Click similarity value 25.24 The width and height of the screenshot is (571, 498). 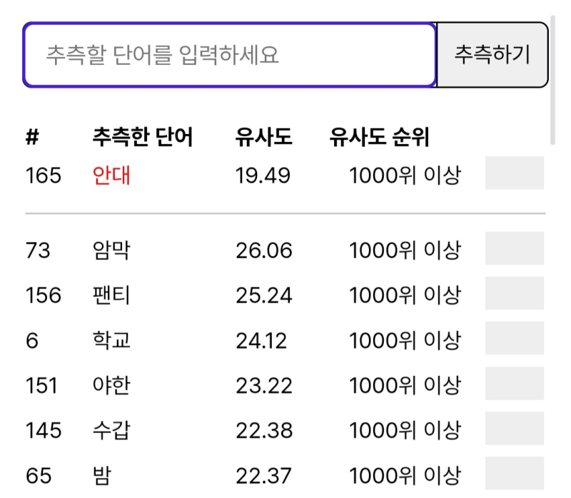coord(264,295)
